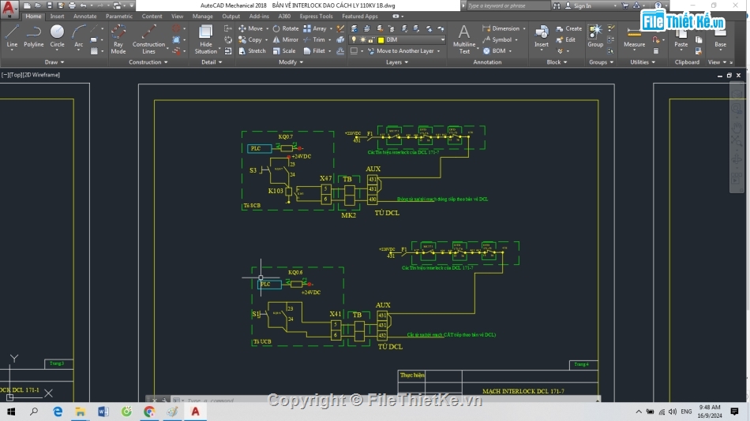Click the Measure tool

634,36
